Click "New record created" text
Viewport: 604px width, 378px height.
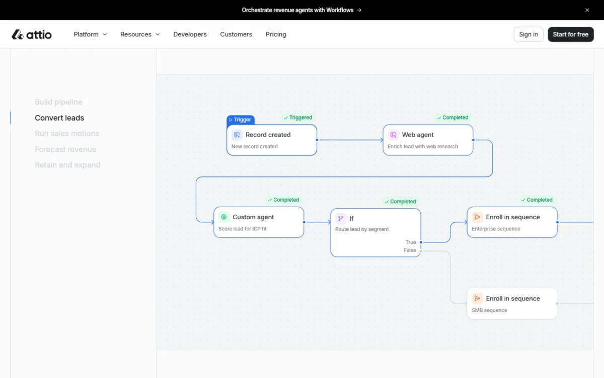tap(255, 147)
